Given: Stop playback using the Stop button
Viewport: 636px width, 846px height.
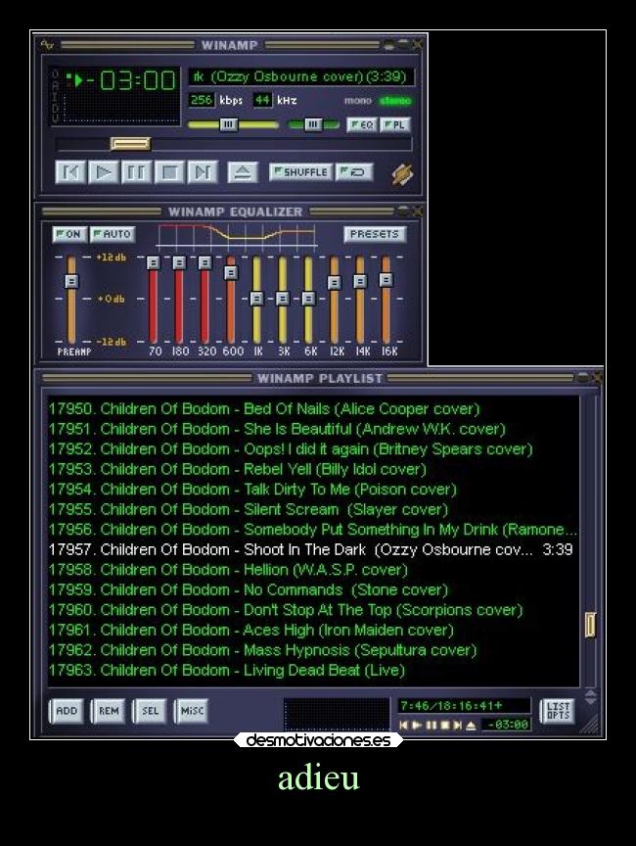Looking at the screenshot, I should (169, 173).
